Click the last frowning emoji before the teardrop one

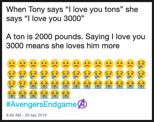(130, 64)
